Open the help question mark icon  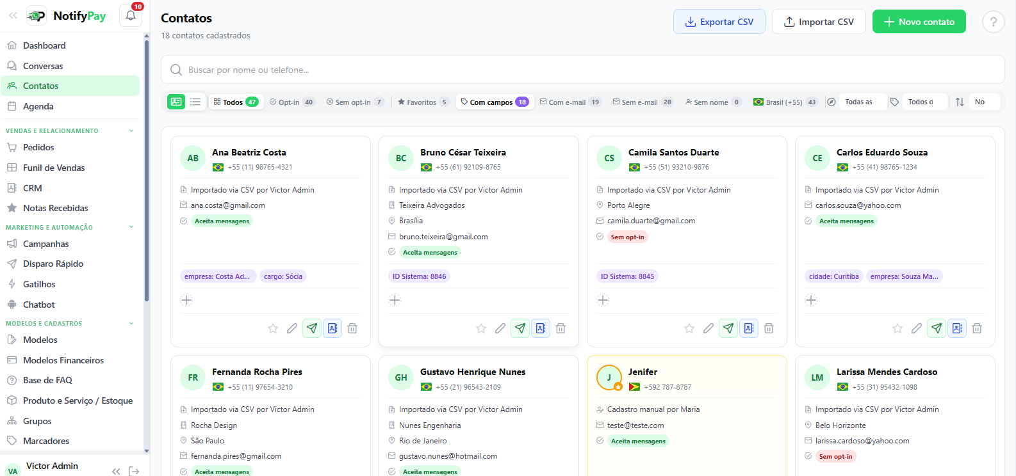993,22
